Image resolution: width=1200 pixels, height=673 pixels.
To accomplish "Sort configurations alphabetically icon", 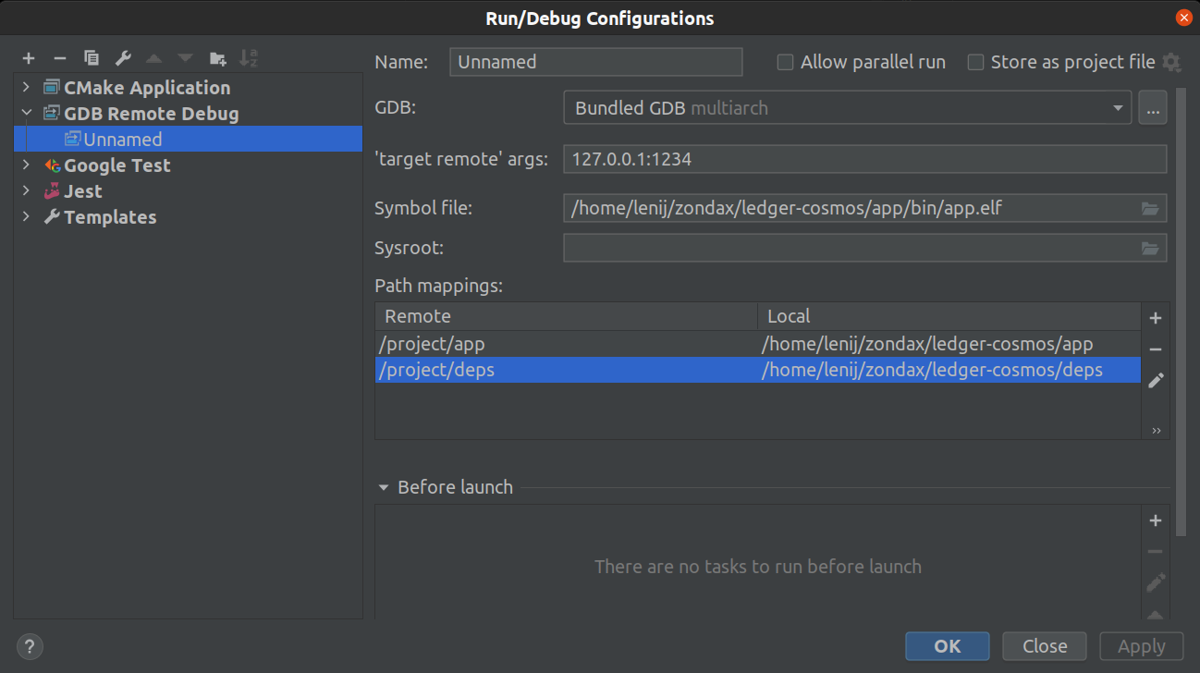I will (x=248, y=58).
